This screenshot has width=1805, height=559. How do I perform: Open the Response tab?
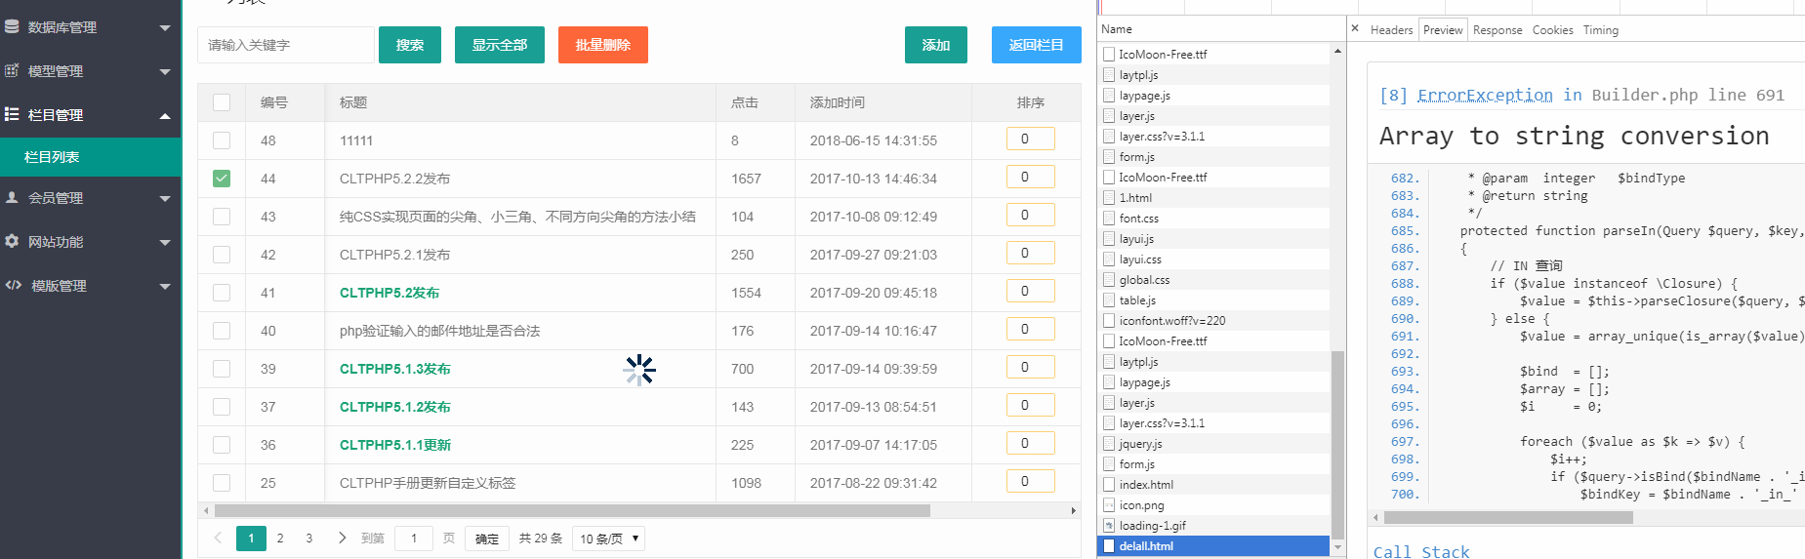pos(1497,30)
